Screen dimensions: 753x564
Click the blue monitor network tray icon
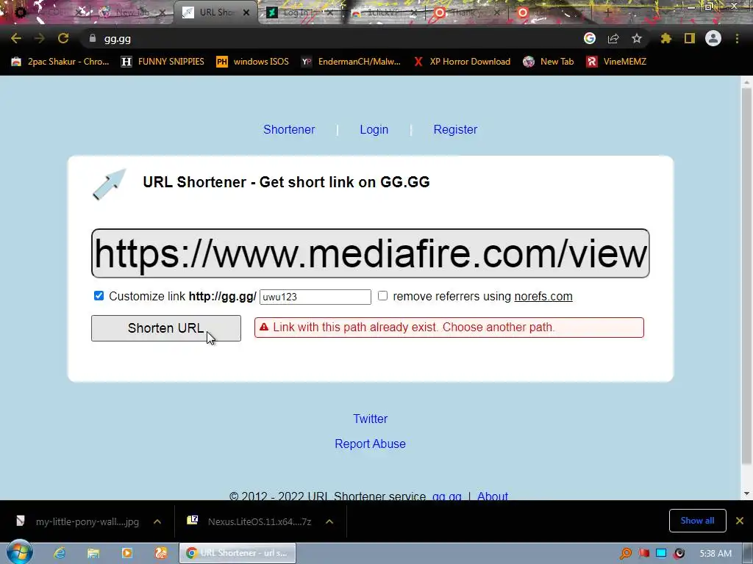[x=661, y=554]
